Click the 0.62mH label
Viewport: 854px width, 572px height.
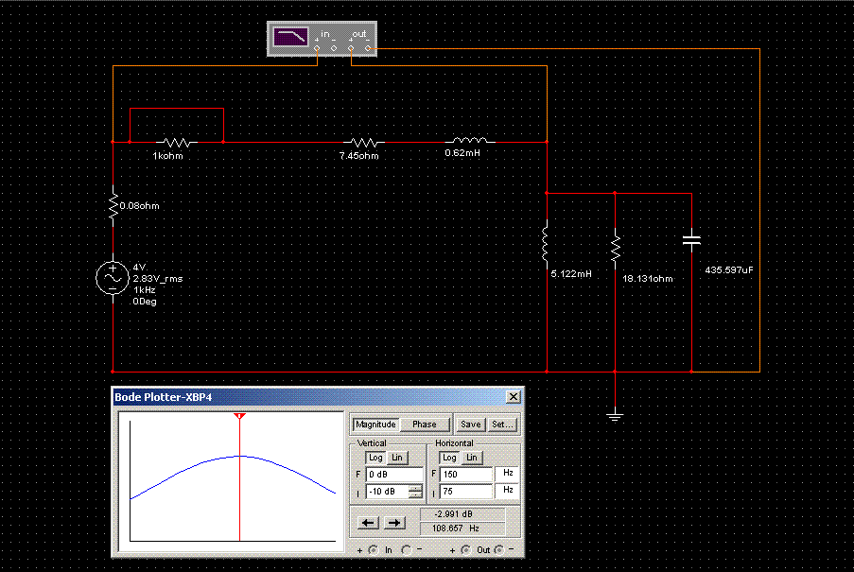[x=462, y=153]
